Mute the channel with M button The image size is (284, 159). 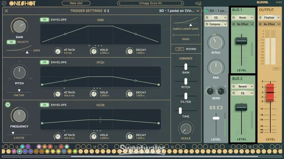pyautogui.click(x=220, y=108)
